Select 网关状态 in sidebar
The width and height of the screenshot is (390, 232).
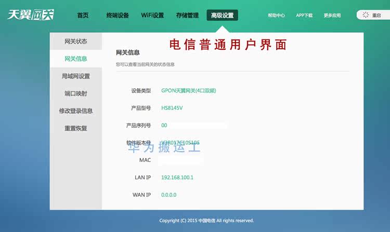(x=76, y=42)
